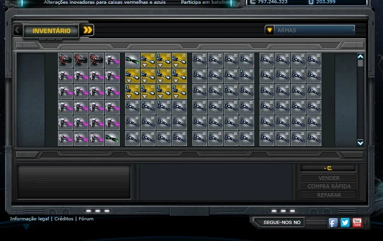This screenshot has width=383, height=241.
Task: Click the 'SEGUE-NOS NO' label
Action: pos(282,223)
